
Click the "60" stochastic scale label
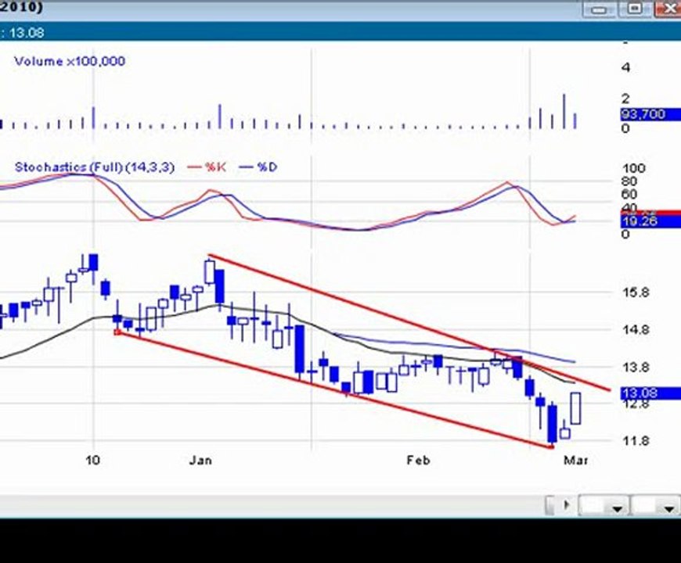click(629, 195)
